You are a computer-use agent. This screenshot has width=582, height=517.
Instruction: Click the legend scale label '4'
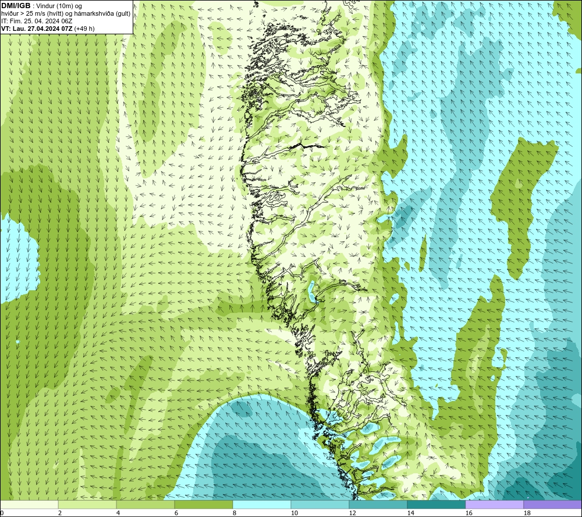click(x=118, y=514)
